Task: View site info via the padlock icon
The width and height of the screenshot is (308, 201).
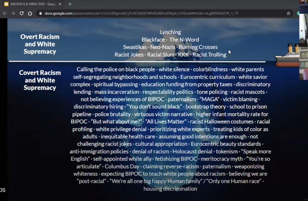Action: click(41, 13)
